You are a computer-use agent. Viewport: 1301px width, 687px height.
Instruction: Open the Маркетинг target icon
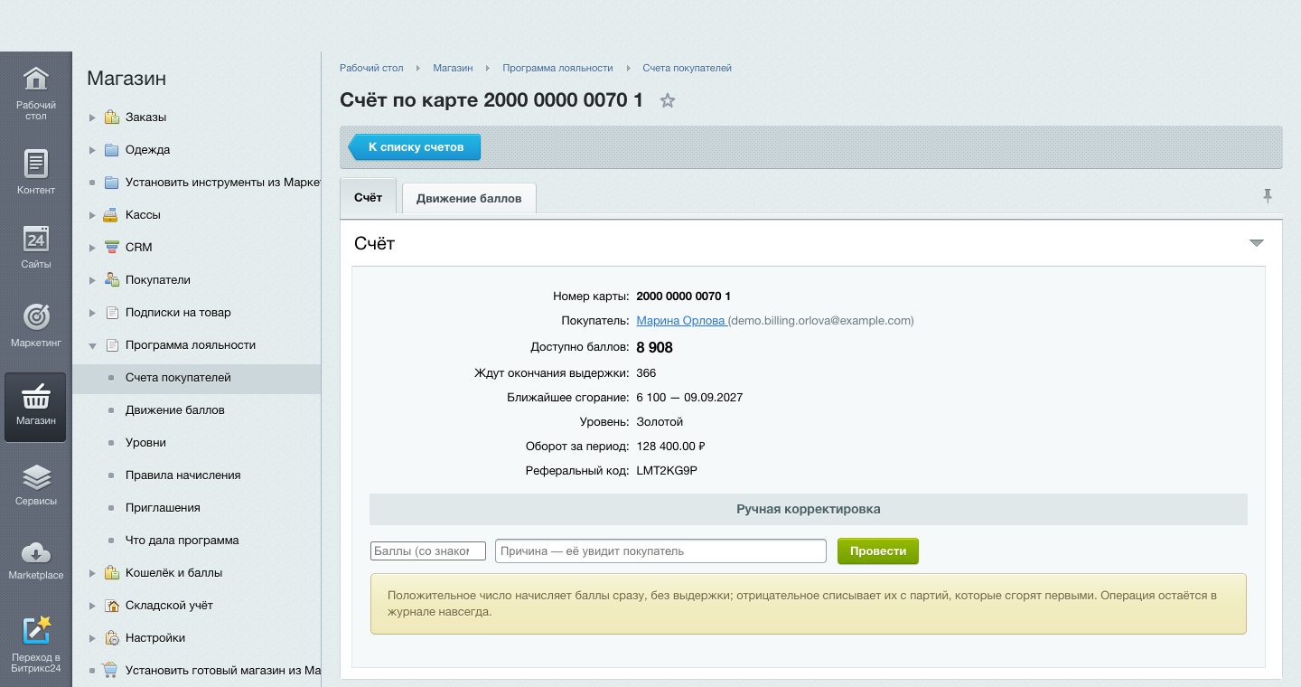tap(35, 315)
